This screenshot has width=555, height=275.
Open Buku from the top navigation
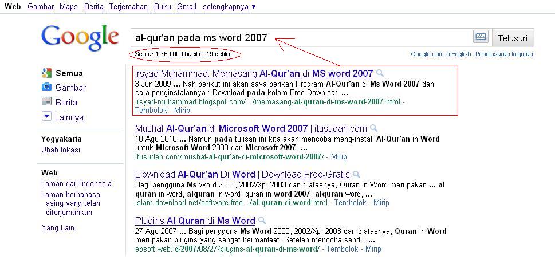click(163, 7)
